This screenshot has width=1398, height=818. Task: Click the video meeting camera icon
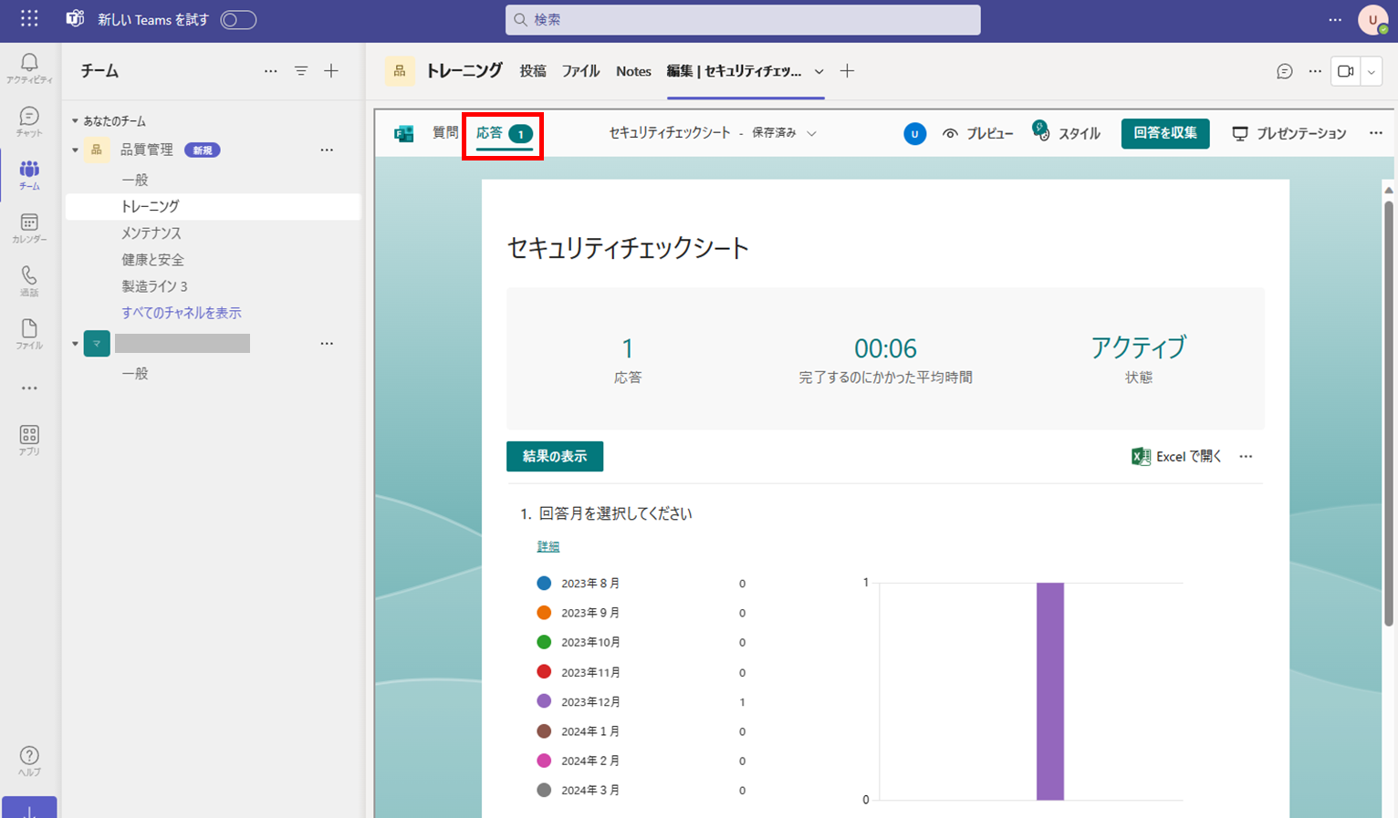point(1345,71)
